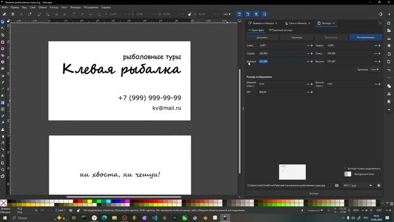Toggle scale stroke width with object

pos(239,14)
